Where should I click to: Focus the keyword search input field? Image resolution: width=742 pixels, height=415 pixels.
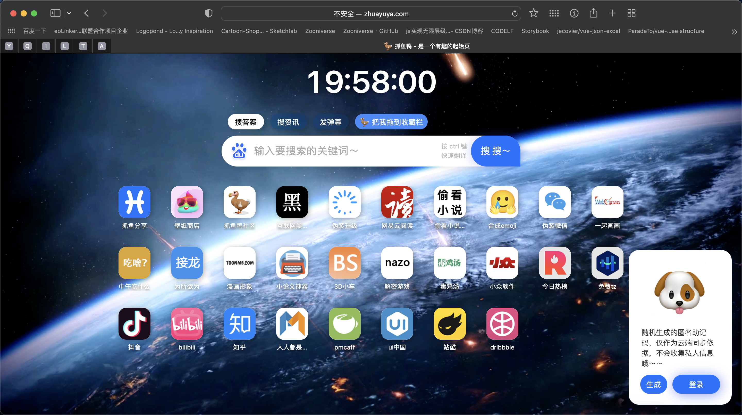point(346,151)
